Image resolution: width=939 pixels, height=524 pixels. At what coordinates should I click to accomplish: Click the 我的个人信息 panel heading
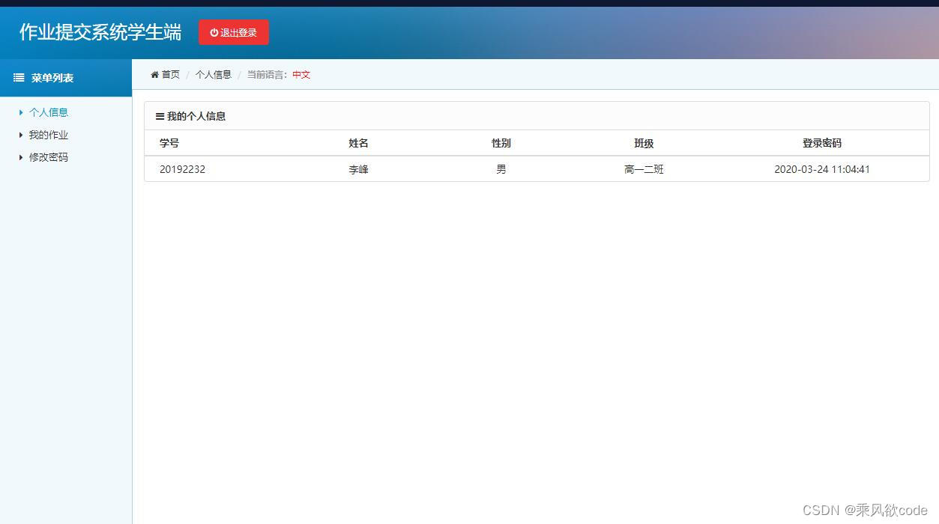pos(196,116)
